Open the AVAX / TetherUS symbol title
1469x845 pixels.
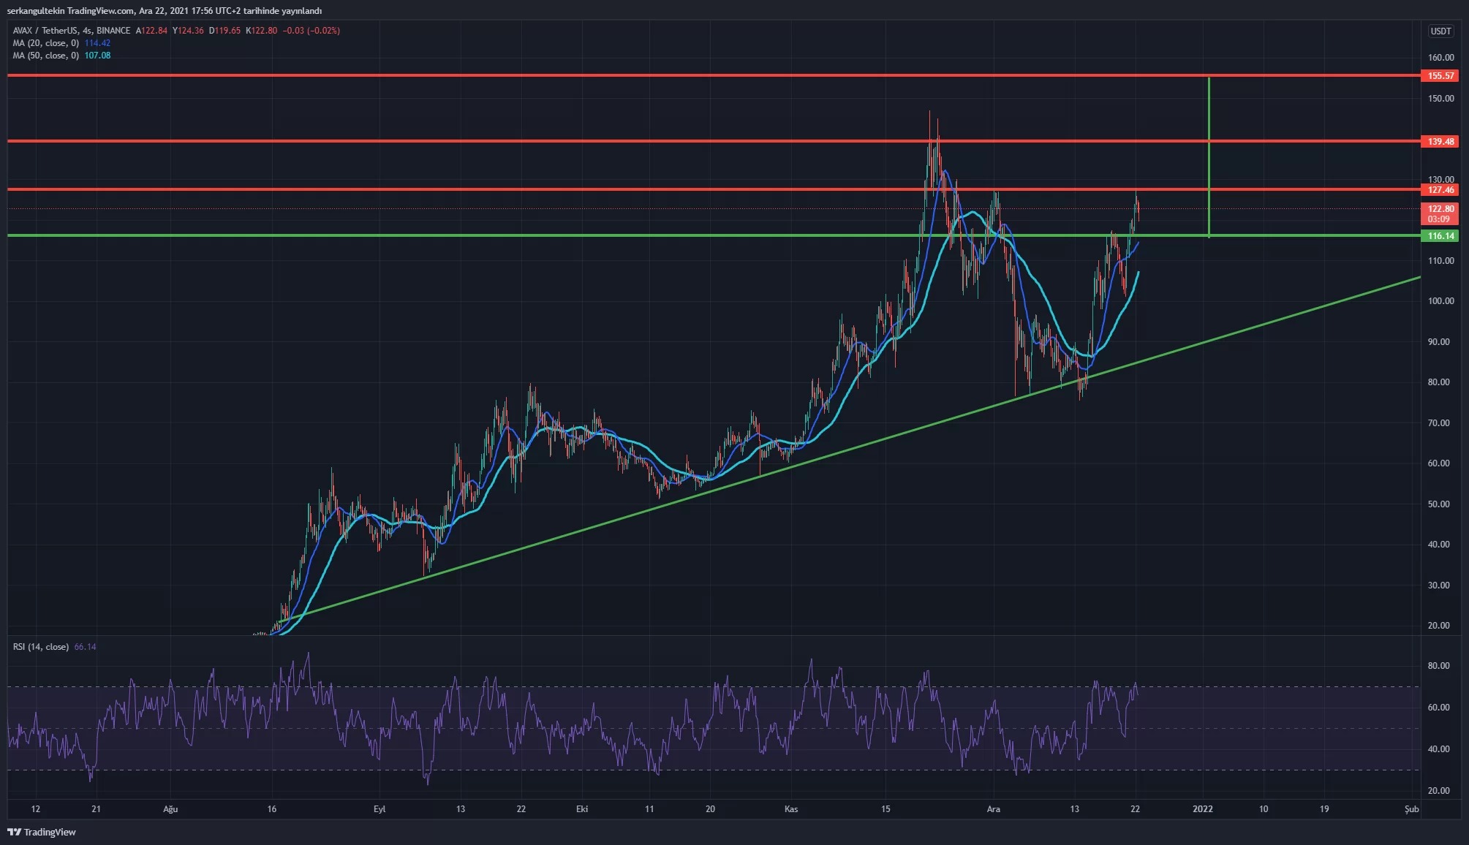pyautogui.click(x=45, y=31)
